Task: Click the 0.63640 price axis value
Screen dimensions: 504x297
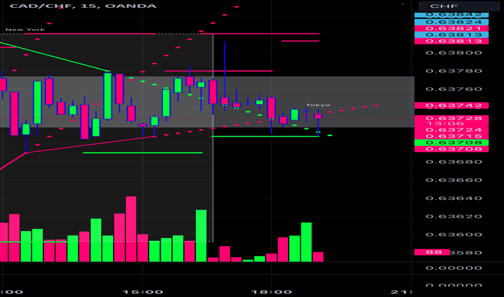Action: (454, 198)
